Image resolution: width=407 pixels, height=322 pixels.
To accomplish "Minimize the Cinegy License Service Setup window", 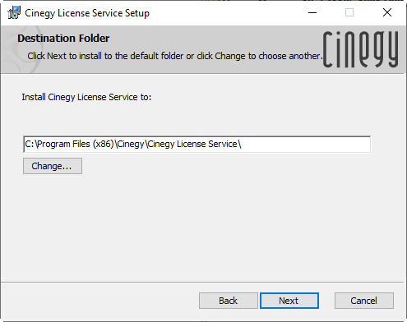I will pos(312,12).
